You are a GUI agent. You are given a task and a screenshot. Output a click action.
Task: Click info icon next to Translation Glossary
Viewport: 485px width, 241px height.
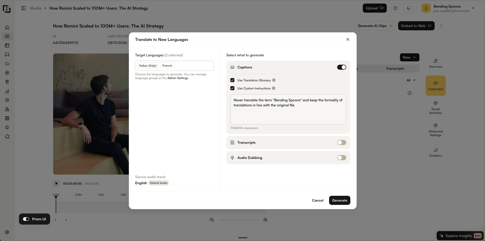click(274, 80)
